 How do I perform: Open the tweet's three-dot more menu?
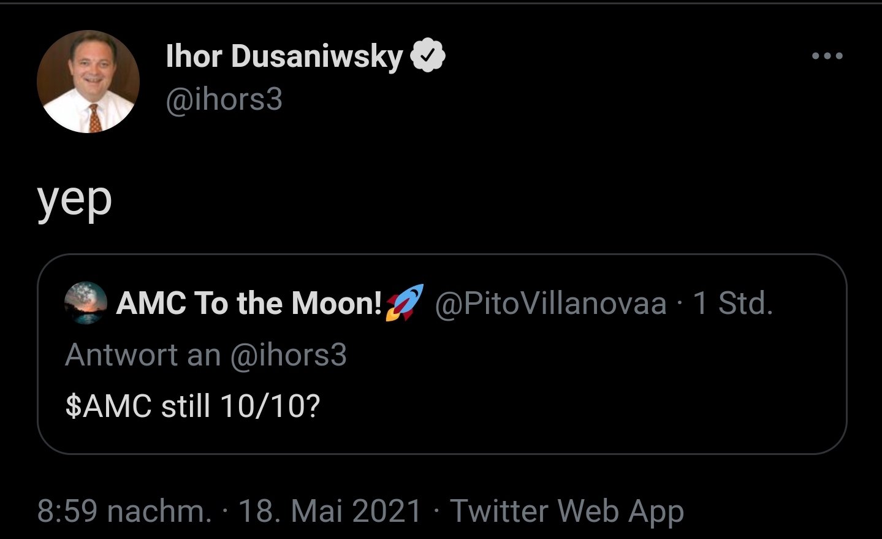(x=827, y=56)
